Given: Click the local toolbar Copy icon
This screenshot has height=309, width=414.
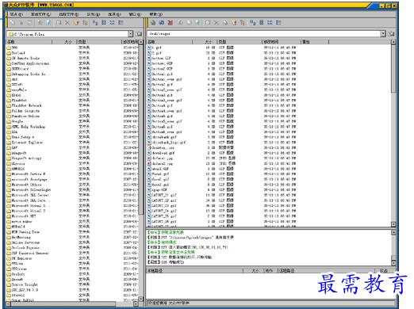Looking at the screenshot, I should pyautogui.click(x=13, y=23).
